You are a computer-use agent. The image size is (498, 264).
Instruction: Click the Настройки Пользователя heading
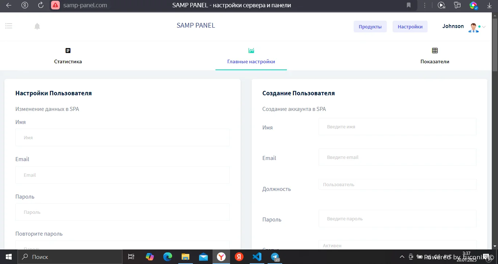pos(54,93)
